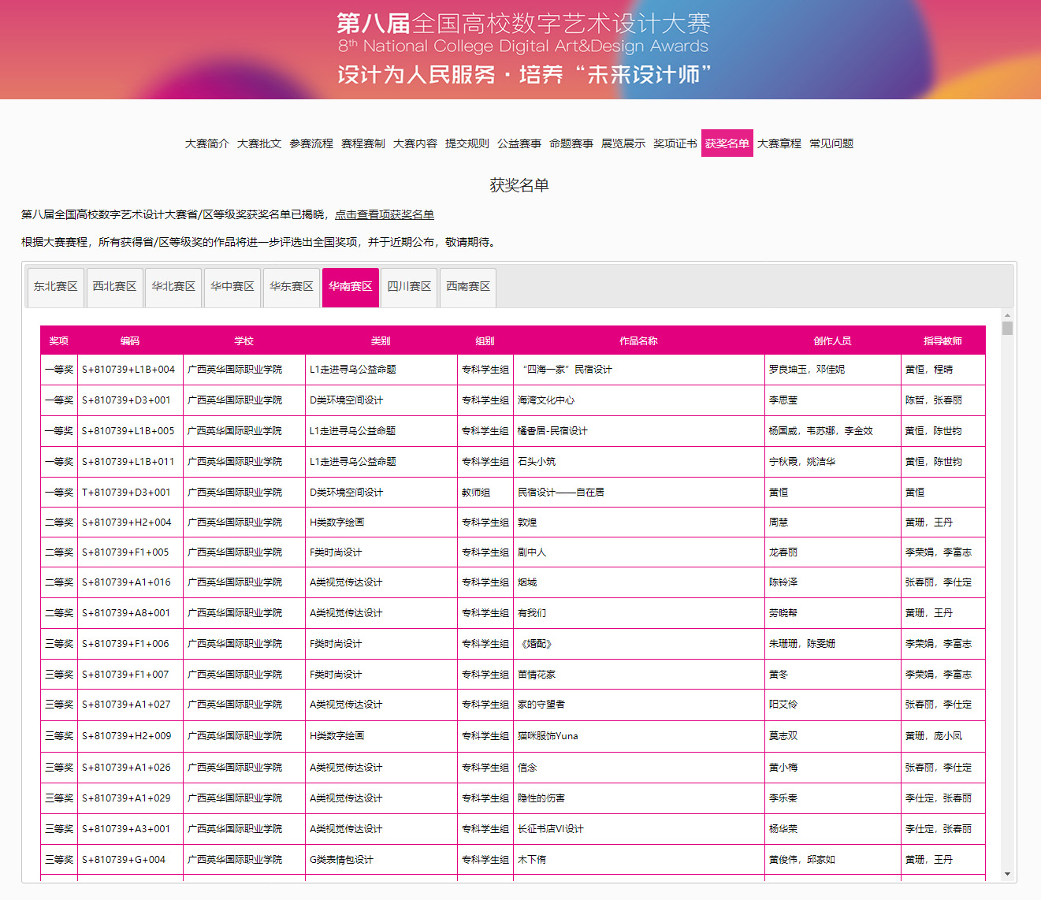The height and width of the screenshot is (900, 1041).
Task: Open the 大赛简介 menu item
Action: (x=206, y=143)
